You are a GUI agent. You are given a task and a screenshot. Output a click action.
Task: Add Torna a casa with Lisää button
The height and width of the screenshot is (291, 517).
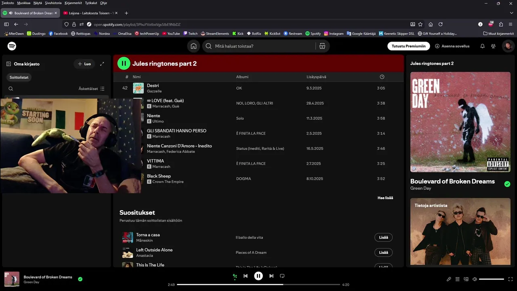[383, 237]
